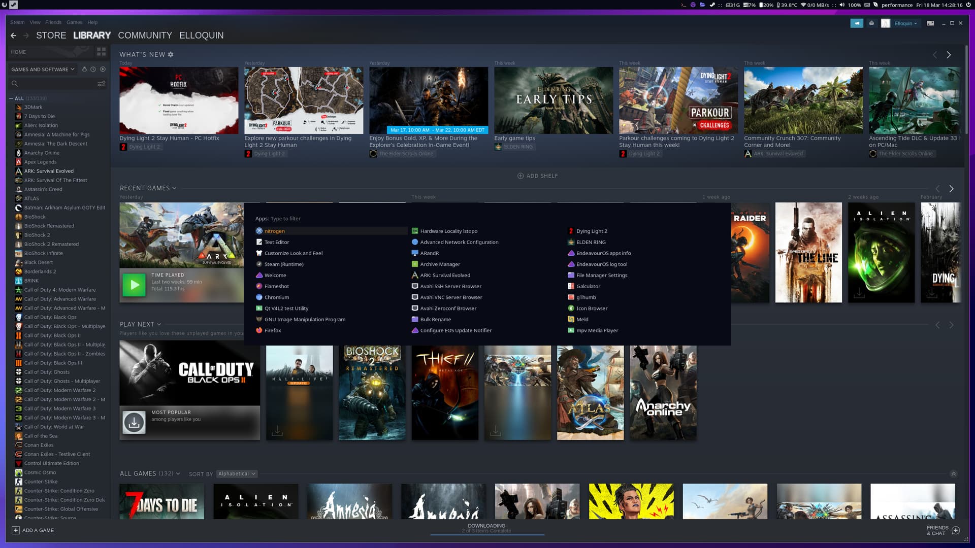
Task: Collapse the ALL games category
Action: click(x=11, y=98)
